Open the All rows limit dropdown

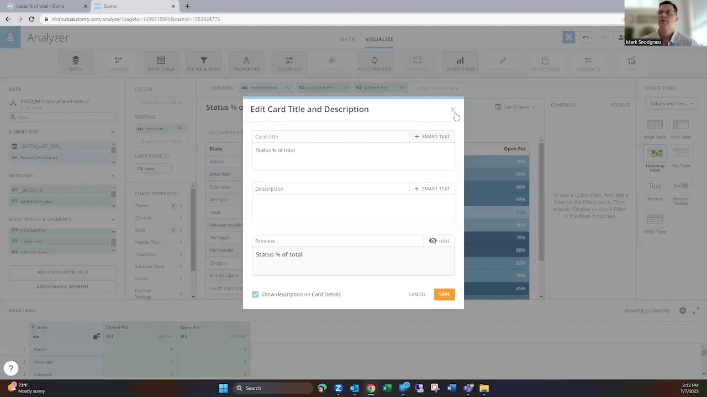tap(152, 169)
